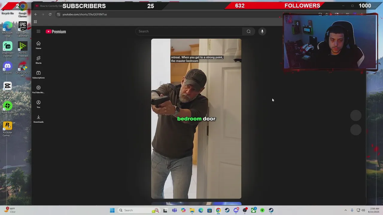Screen dimensions: 383x215
Task: Open Xbox app from the taskbar
Action: point(253,210)
